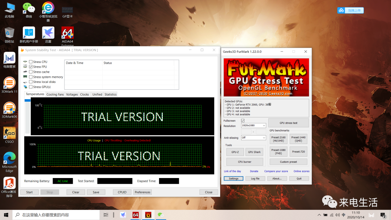Open the Link of the day
The width and height of the screenshot is (391, 220).
(232, 171)
